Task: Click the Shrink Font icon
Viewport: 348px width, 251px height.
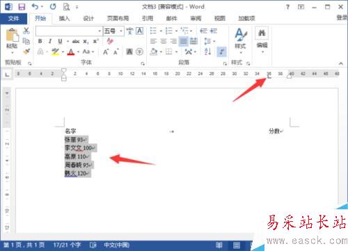Action: [x=116, y=51]
